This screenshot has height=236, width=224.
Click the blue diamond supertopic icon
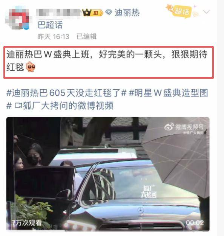[109, 12]
